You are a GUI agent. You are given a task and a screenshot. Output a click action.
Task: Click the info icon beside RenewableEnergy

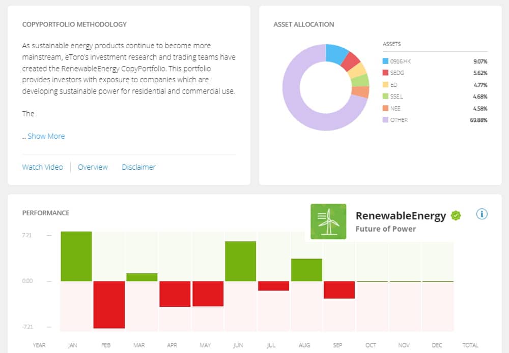(482, 214)
